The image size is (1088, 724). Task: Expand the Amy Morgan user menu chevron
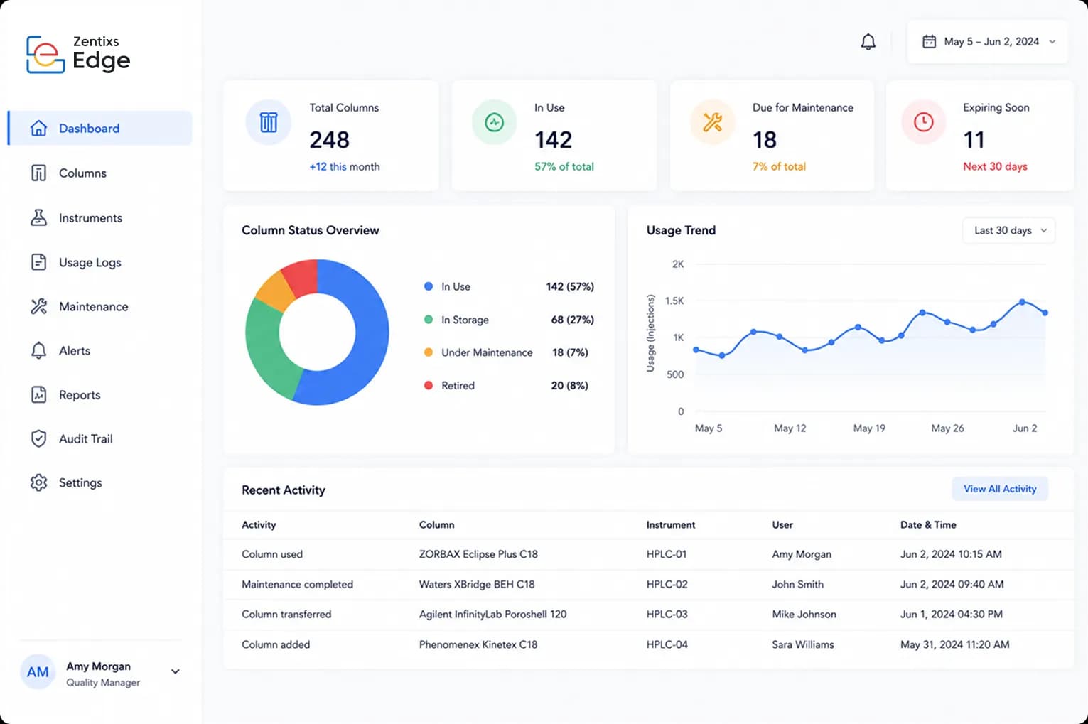tap(176, 671)
